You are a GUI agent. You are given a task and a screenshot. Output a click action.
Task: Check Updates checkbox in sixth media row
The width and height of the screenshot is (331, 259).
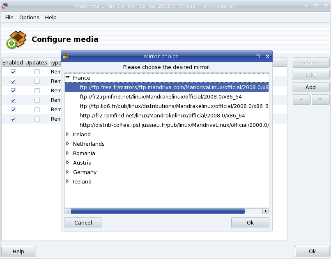(x=37, y=119)
